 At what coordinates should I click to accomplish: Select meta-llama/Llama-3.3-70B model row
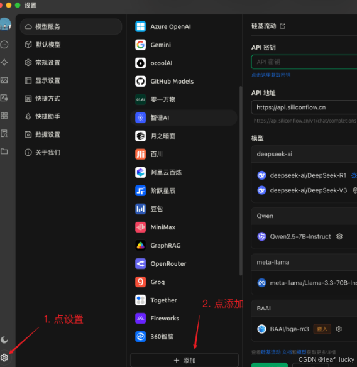tap(307, 283)
